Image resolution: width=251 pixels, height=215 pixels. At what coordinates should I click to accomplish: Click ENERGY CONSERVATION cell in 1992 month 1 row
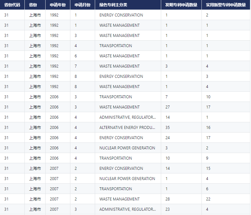[x=128, y=15]
